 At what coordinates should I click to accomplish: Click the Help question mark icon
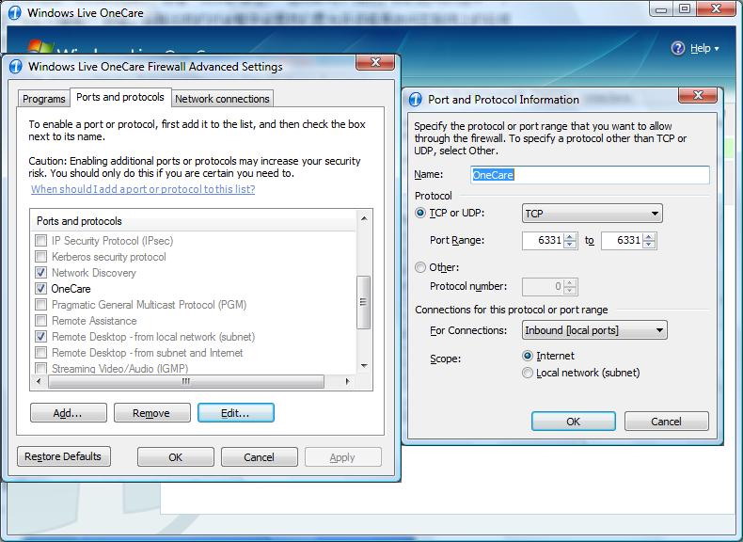pyautogui.click(x=678, y=48)
